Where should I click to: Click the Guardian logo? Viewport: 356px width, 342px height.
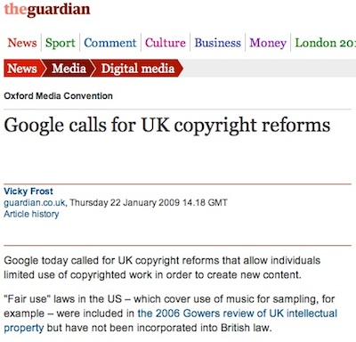(47, 9)
